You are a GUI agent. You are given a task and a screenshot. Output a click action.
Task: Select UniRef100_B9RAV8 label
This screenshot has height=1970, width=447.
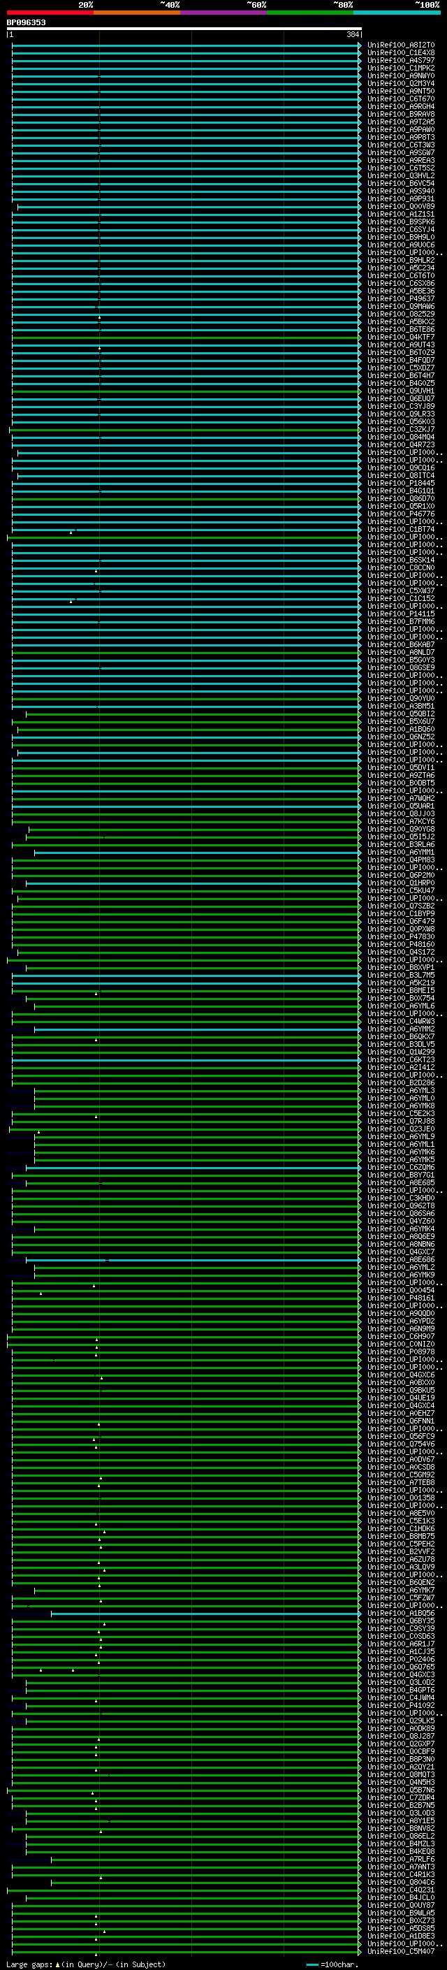[401, 114]
